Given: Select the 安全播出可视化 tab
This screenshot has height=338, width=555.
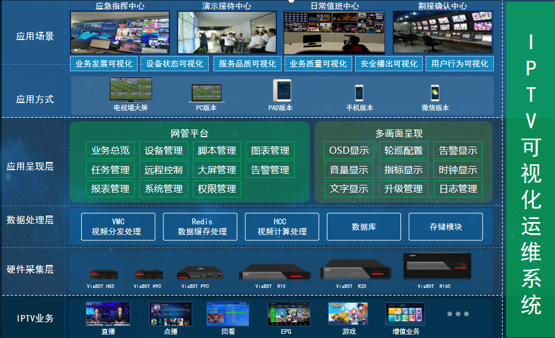Looking at the screenshot, I should tap(389, 64).
